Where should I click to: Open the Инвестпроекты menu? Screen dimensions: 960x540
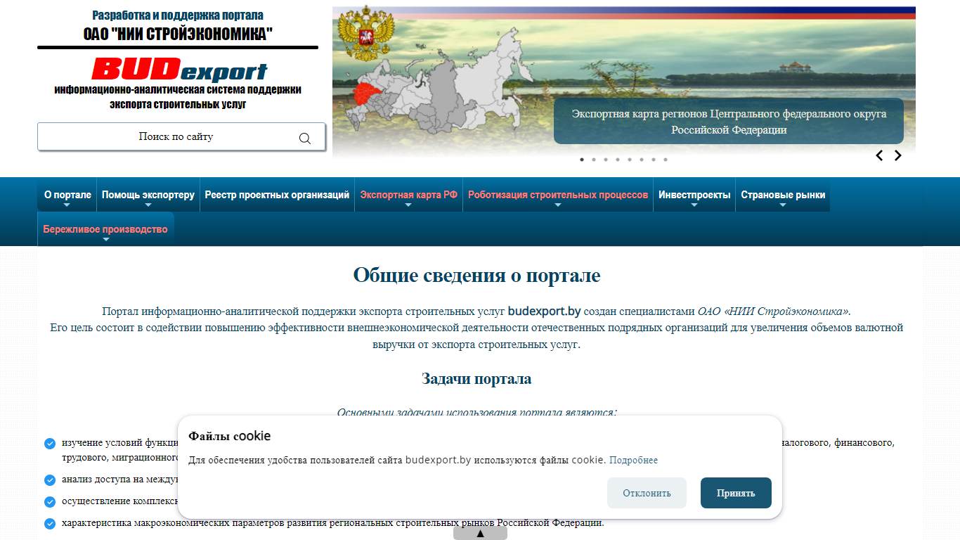[x=694, y=195]
